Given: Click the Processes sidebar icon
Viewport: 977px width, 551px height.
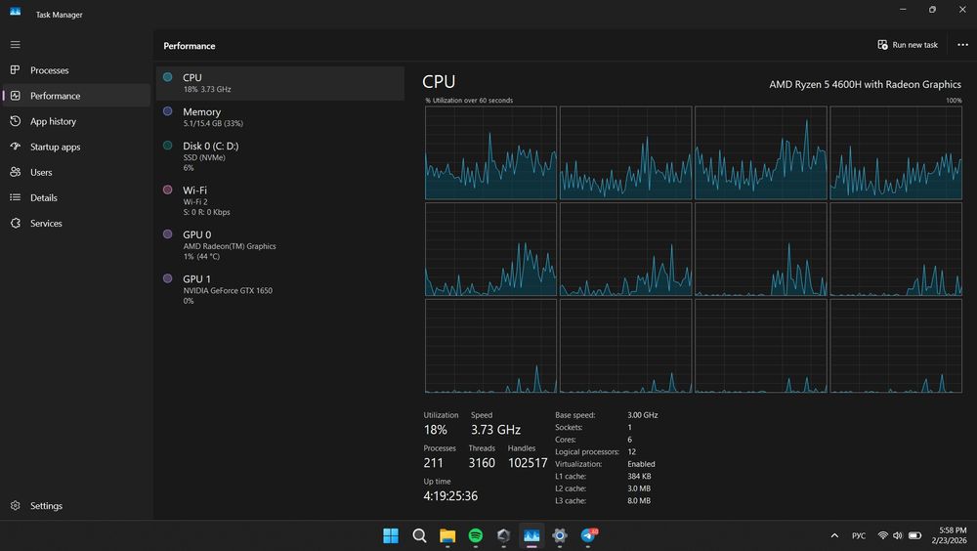Looking at the screenshot, I should point(15,69).
